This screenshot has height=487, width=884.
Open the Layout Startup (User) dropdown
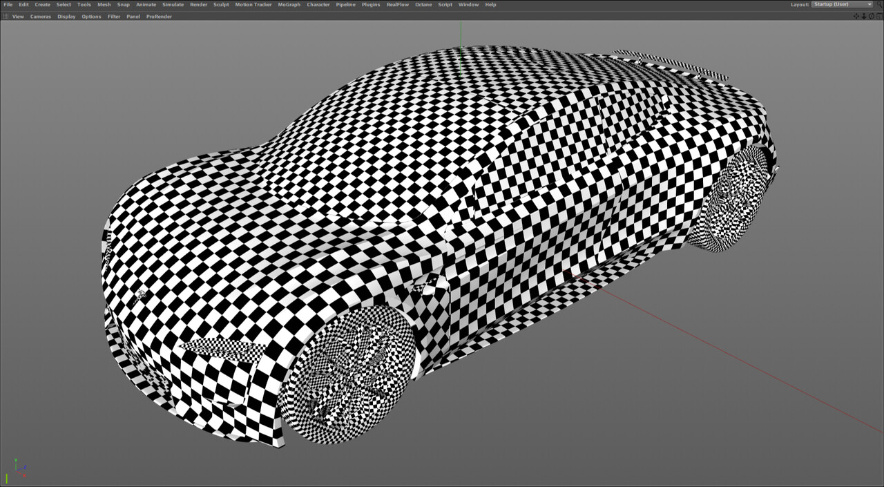click(842, 4)
